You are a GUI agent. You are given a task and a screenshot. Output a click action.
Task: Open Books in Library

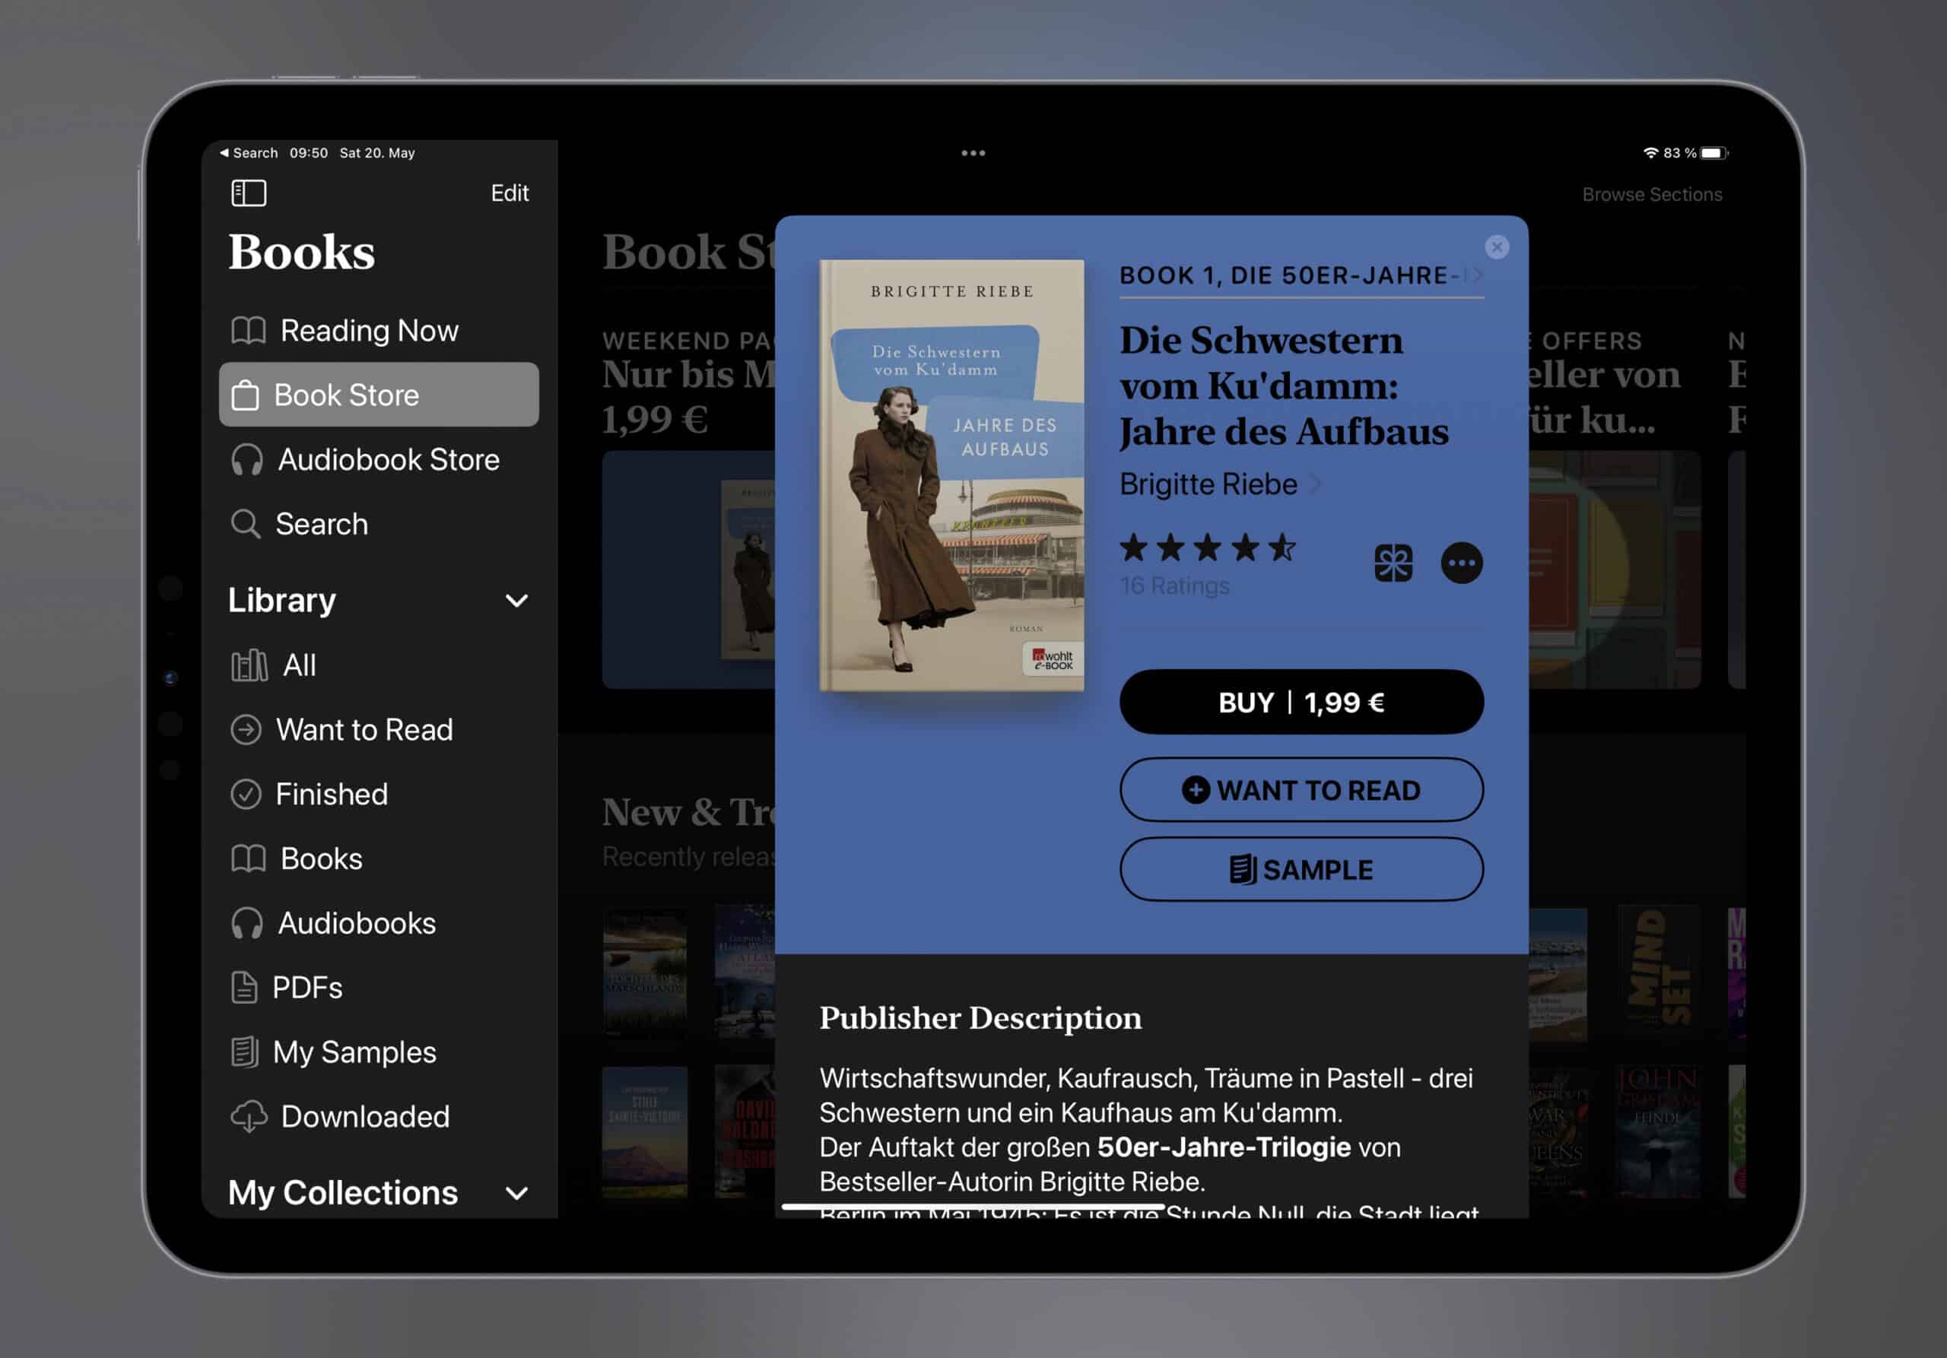coord(378,858)
